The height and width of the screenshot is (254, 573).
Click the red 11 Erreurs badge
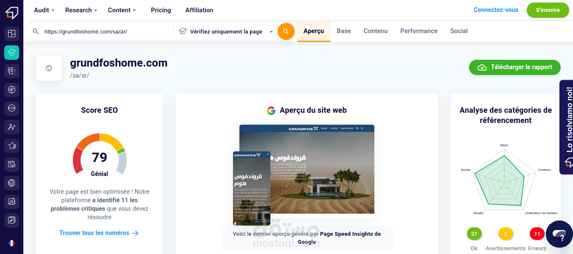[537, 234]
